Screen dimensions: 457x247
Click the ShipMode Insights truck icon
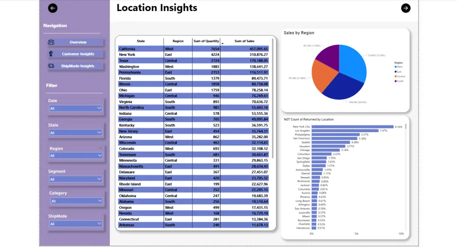(51, 66)
